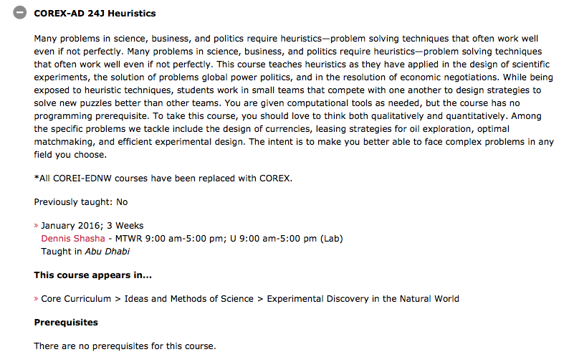Image resolution: width=574 pixels, height=357 pixels.
Task: Click the COREX-AD 24J Heuristics course title
Action: pos(95,14)
